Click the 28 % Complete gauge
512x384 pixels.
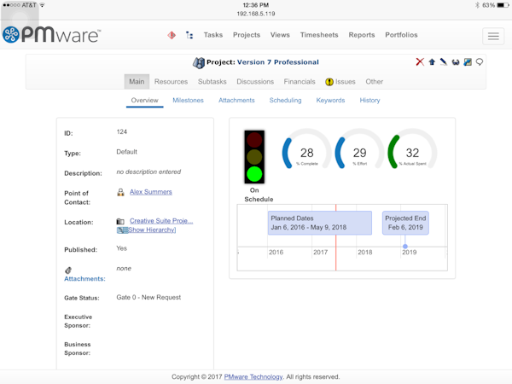[306, 154]
